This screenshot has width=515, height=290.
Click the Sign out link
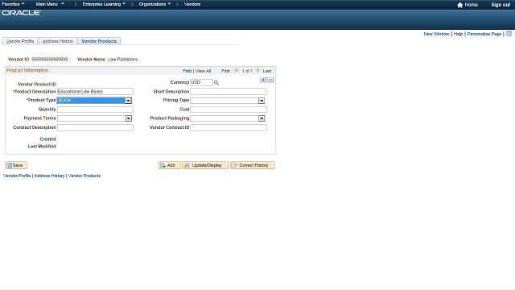(501, 5)
